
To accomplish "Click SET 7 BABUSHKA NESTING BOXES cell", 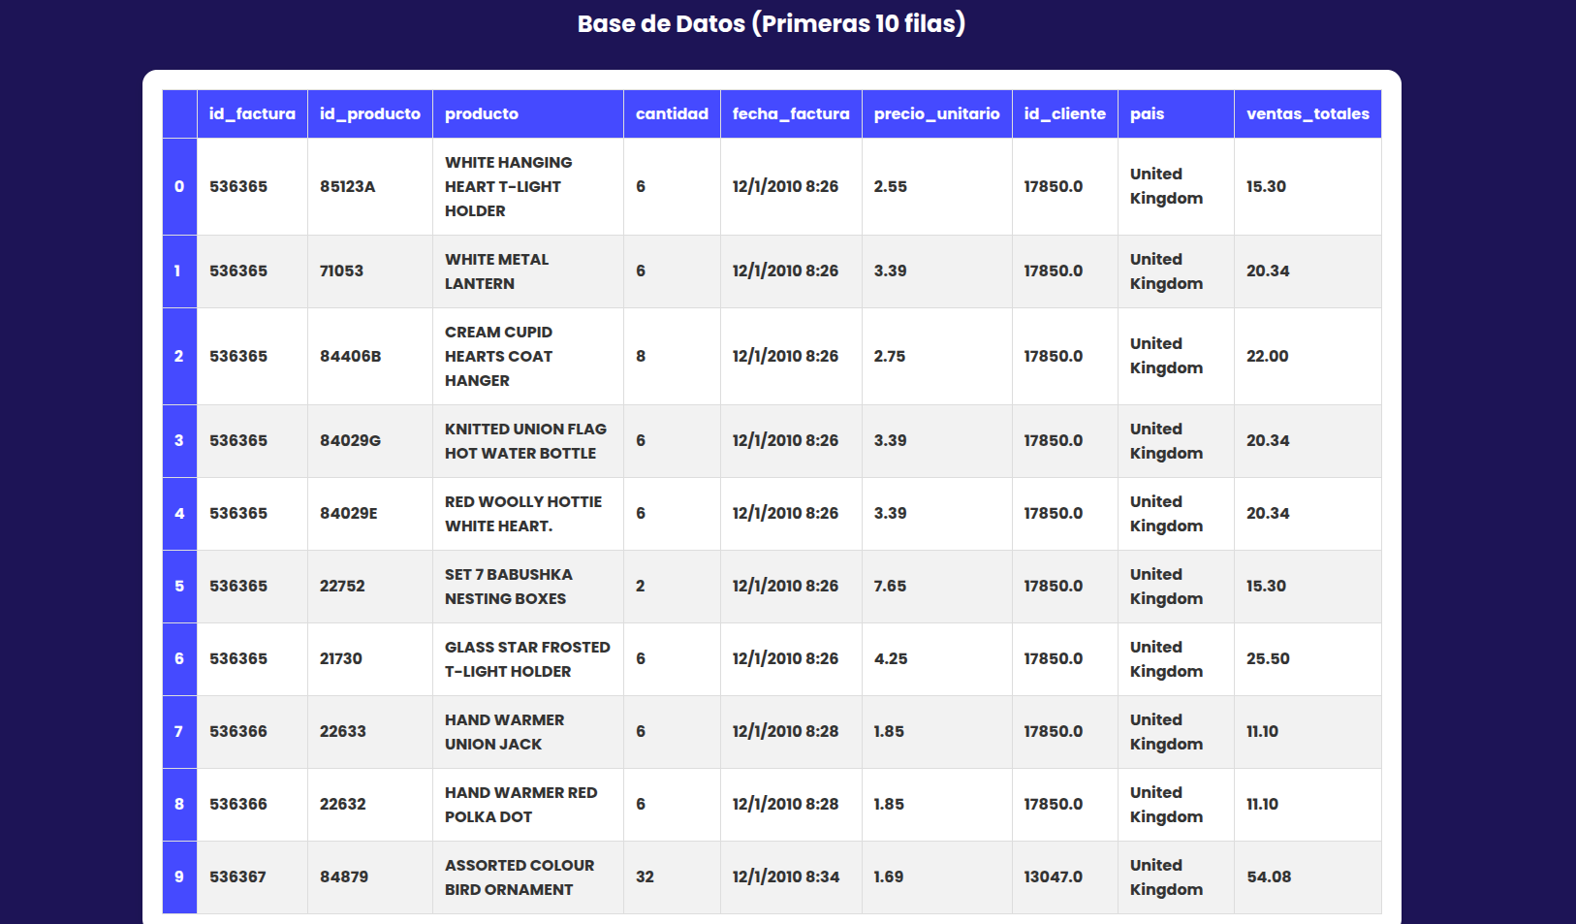I will tap(528, 587).
